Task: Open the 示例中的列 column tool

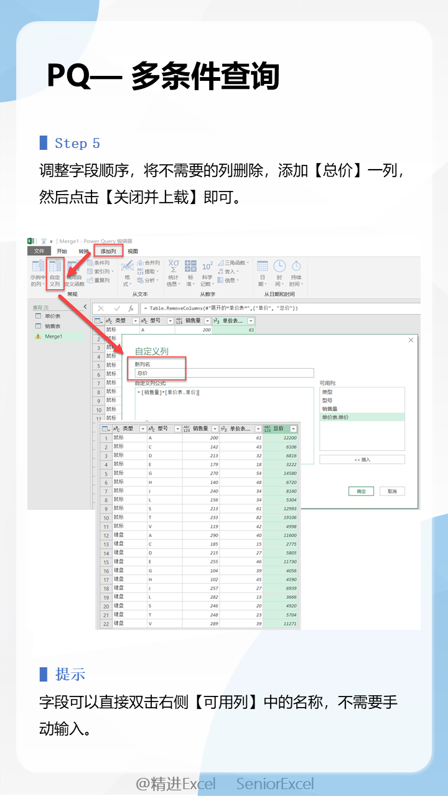Action: tap(38, 274)
